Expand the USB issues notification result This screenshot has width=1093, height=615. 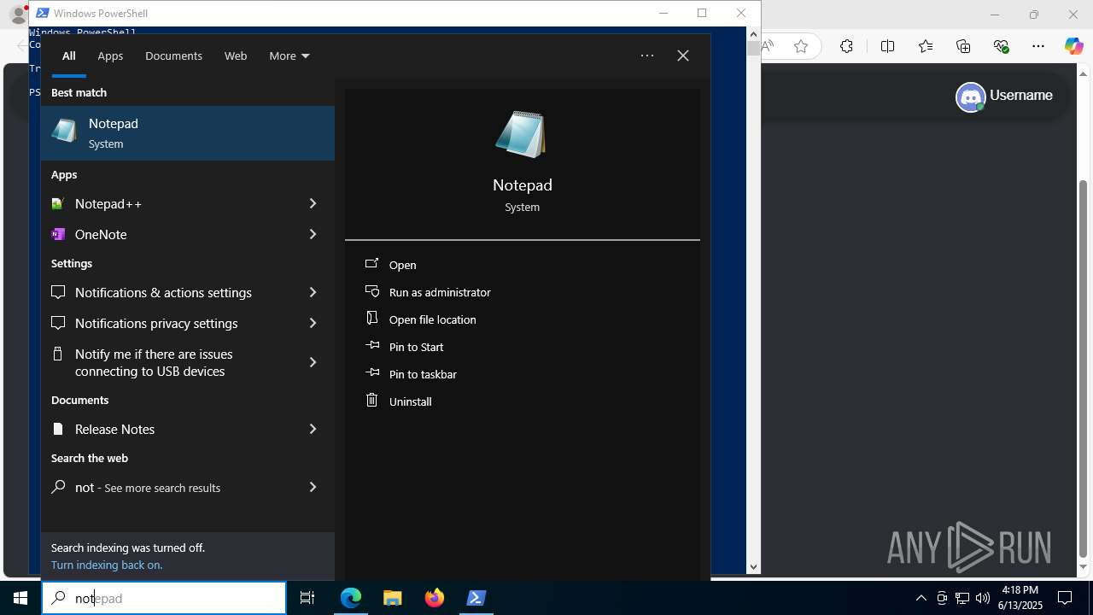[313, 362]
